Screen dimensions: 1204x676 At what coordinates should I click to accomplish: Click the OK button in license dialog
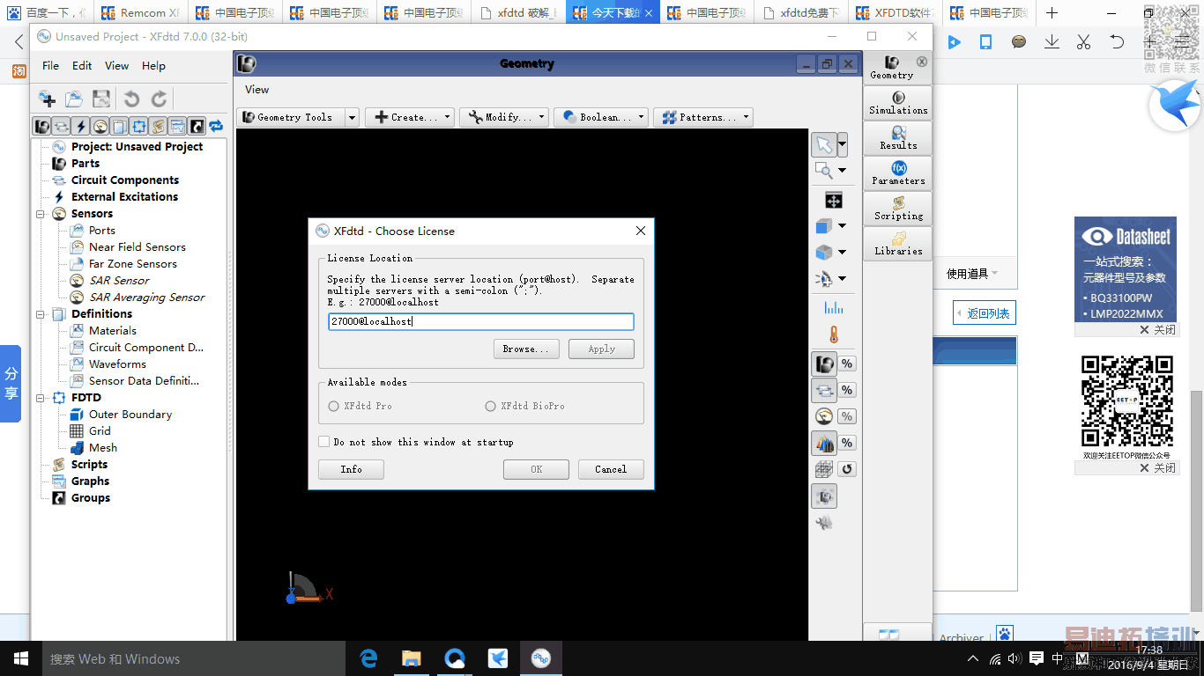(536, 469)
